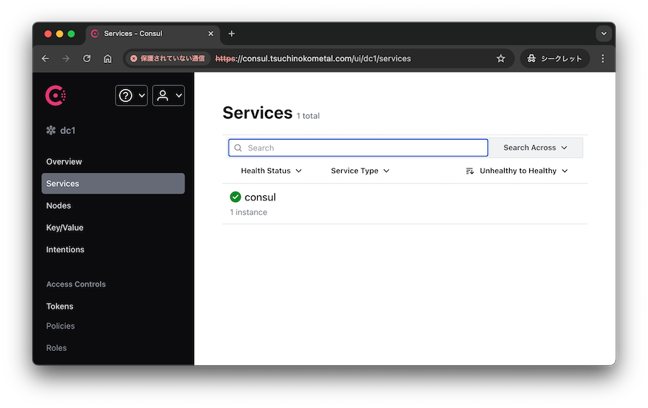Open a new browser tab
The image size is (648, 408).
[x=232, y=33]
